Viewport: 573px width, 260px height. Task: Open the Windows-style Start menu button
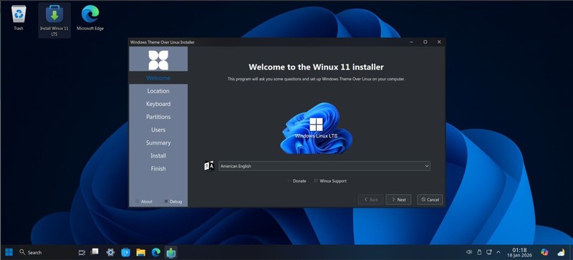(x=9, y=252)
